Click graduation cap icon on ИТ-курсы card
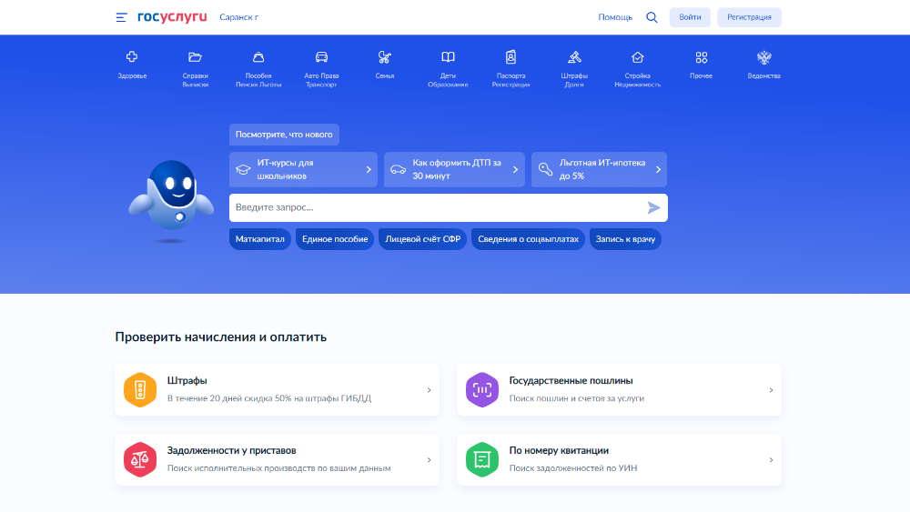 click(243, 169)
